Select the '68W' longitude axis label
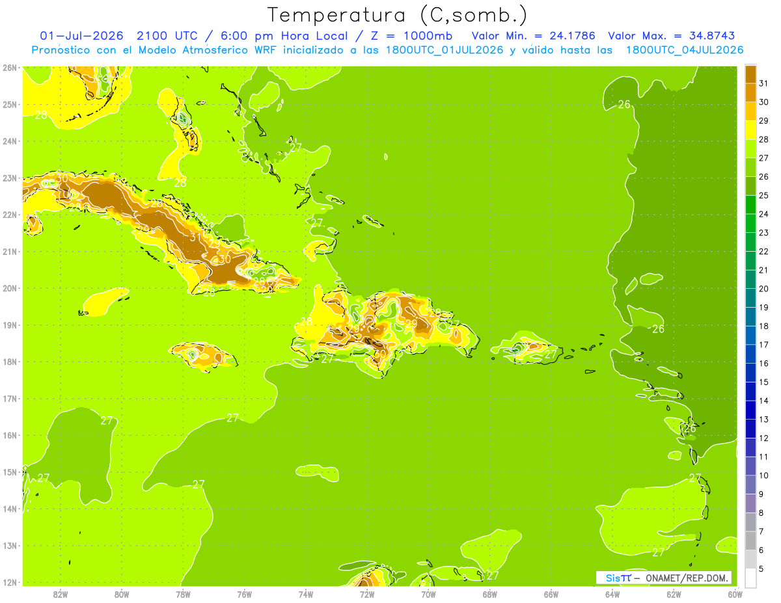781x603 pixels. tap(489, 594)
